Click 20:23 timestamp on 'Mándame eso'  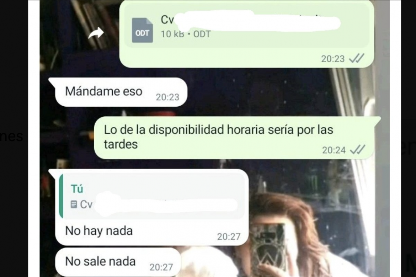(x=167, y=97)
